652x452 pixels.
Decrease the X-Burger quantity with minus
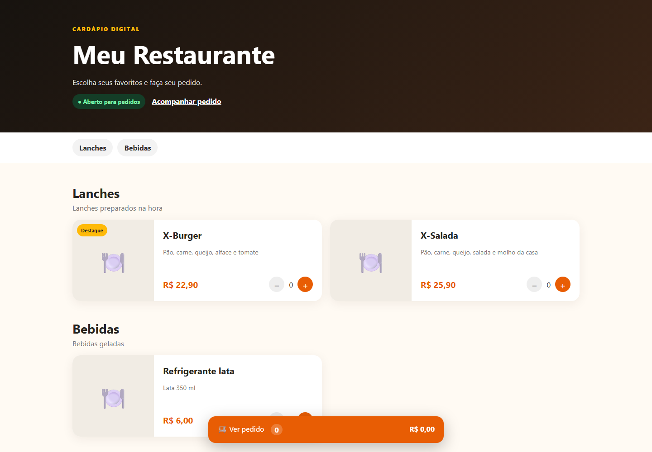click(277, 284)
